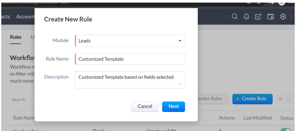Open the Leads module combo box
The height and width of the screenshot is (131, 296).
pyautogui.click(x=130, y=41)
